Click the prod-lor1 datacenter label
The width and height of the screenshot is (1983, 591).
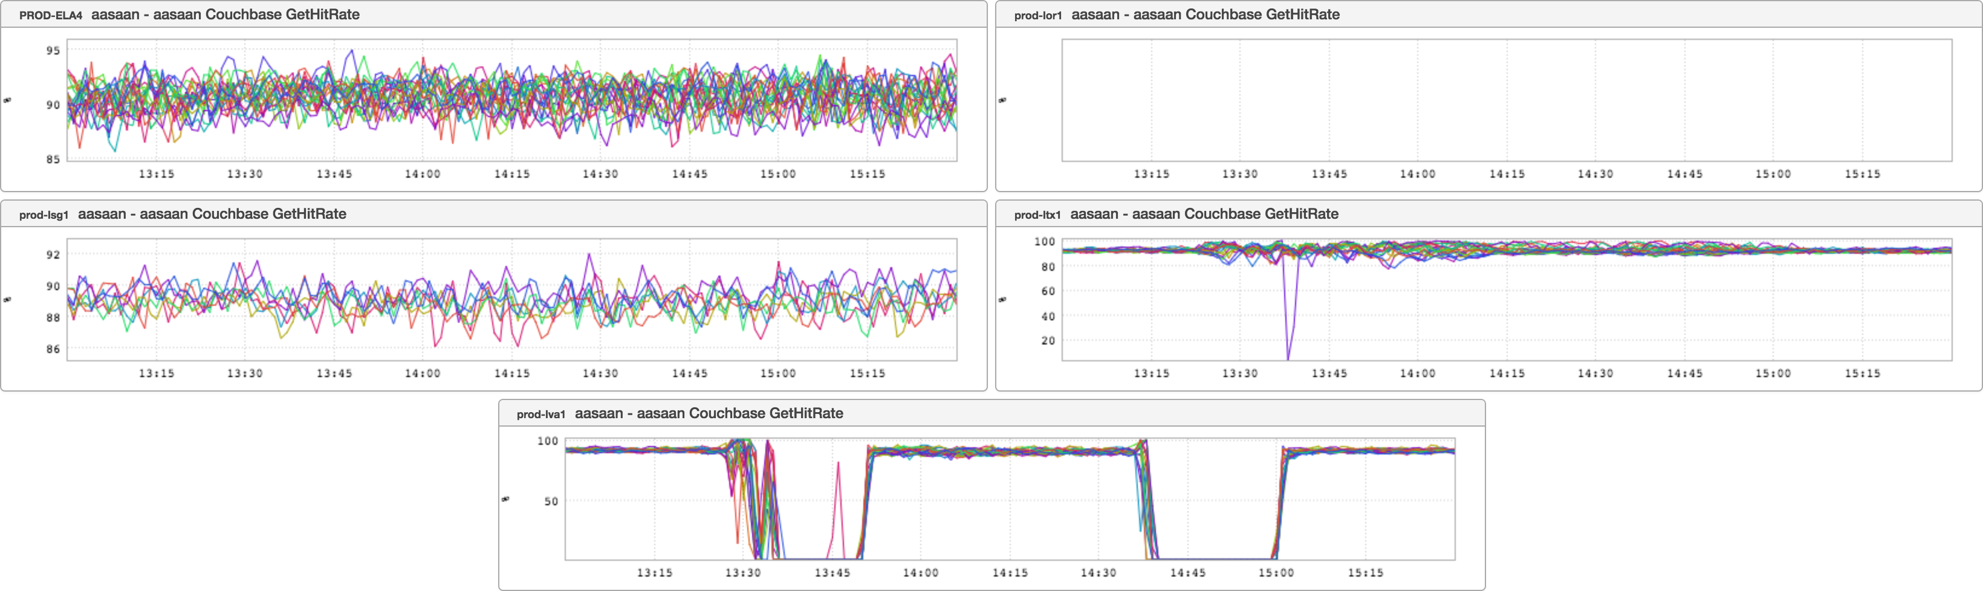pos(1037,15)
